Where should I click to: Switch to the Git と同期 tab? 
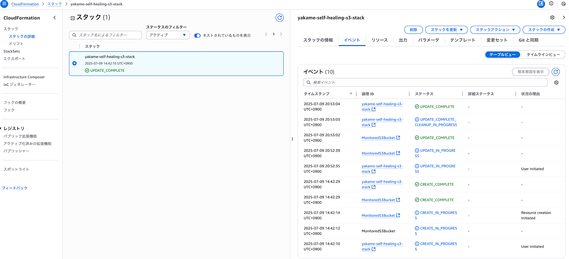tap(528, 40)
